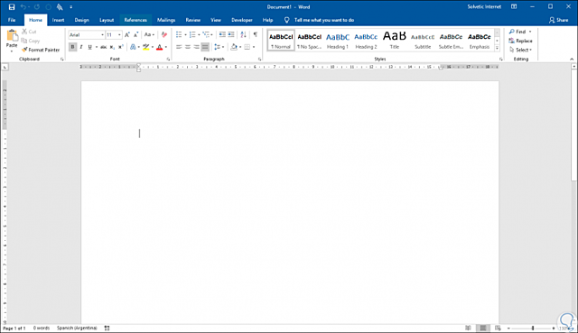Center the paragraph text
Viewport: 578px width, 333px height.
click(x=188, y=47)
